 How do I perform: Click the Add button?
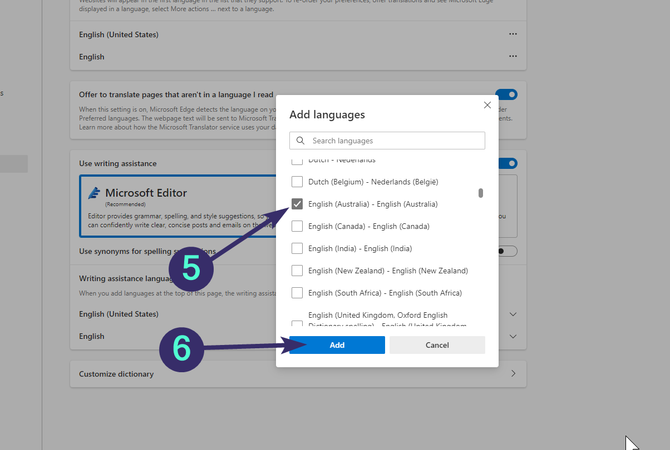pos(337,345)
